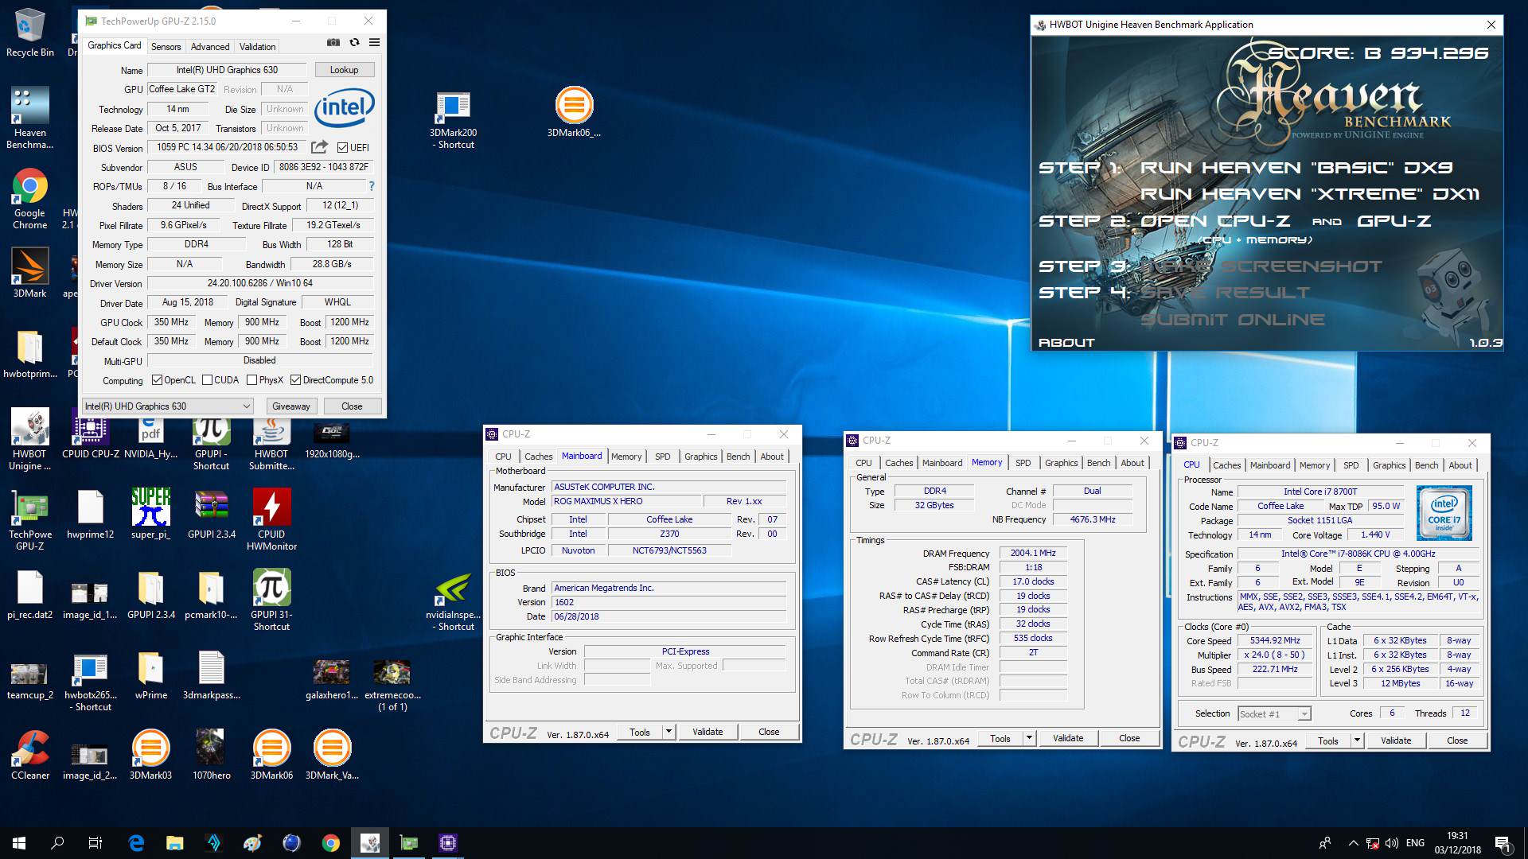Toggle the CUDA checkbox

coord(207,380)
